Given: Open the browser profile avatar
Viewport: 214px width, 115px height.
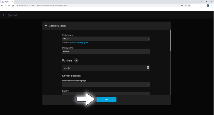Looking at the screenshot, I should [208, 6].
